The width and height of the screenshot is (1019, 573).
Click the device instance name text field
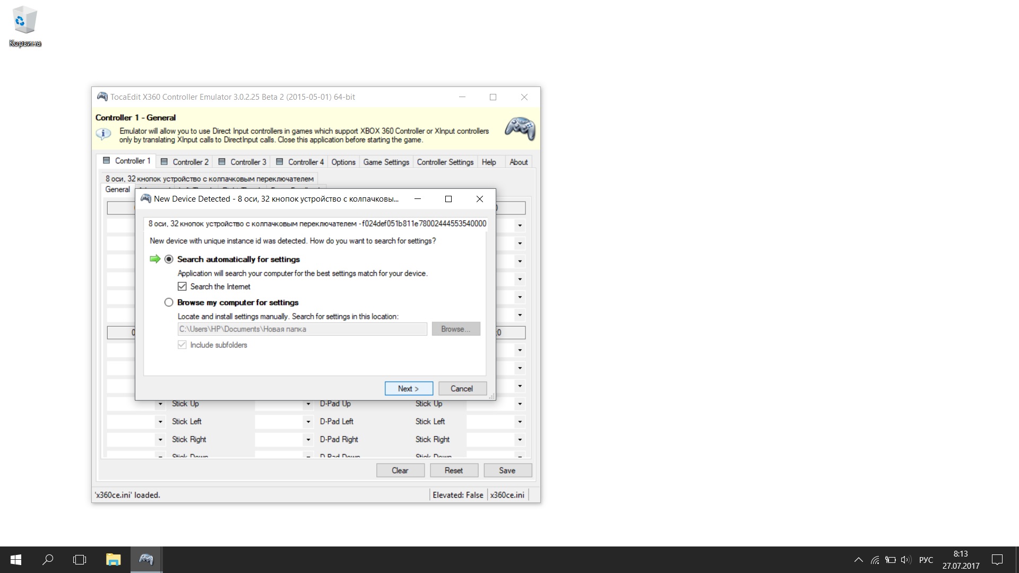[316, 223]
